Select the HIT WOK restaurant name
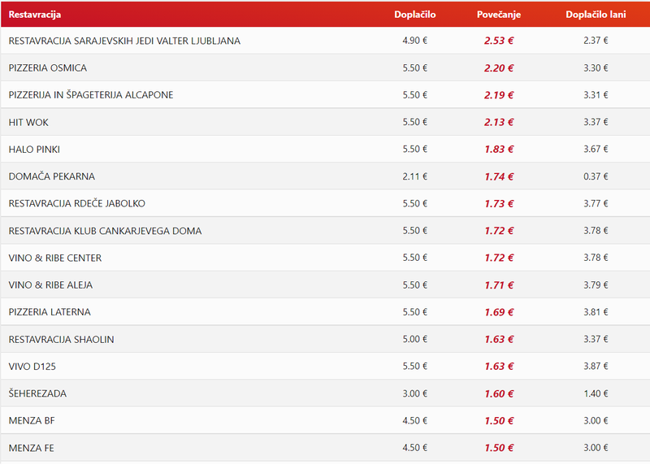 pos(28,122)
